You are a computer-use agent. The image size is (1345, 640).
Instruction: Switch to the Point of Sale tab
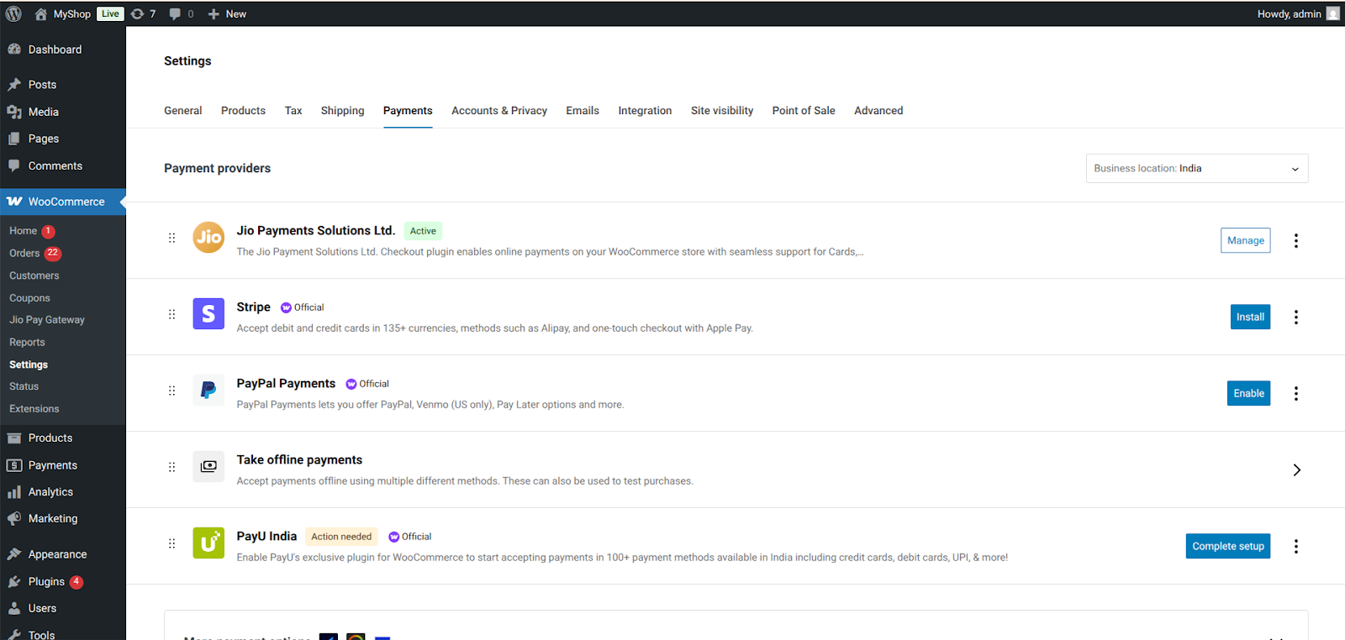804,111
